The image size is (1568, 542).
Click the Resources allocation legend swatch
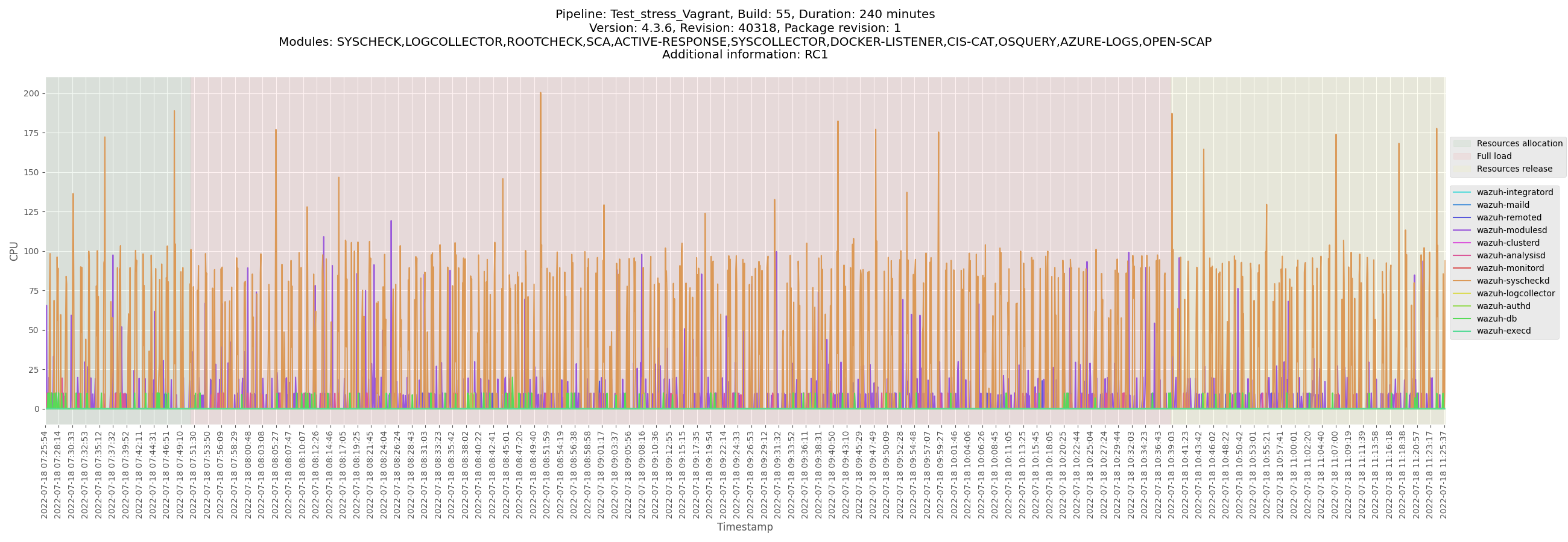coord(1461,144)
